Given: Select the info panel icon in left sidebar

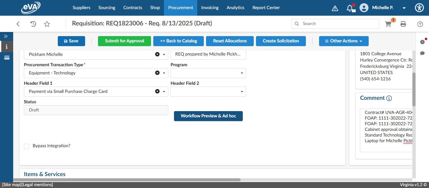Looking at the screenshot, I should pyautogui.click(x=6, y=46).
